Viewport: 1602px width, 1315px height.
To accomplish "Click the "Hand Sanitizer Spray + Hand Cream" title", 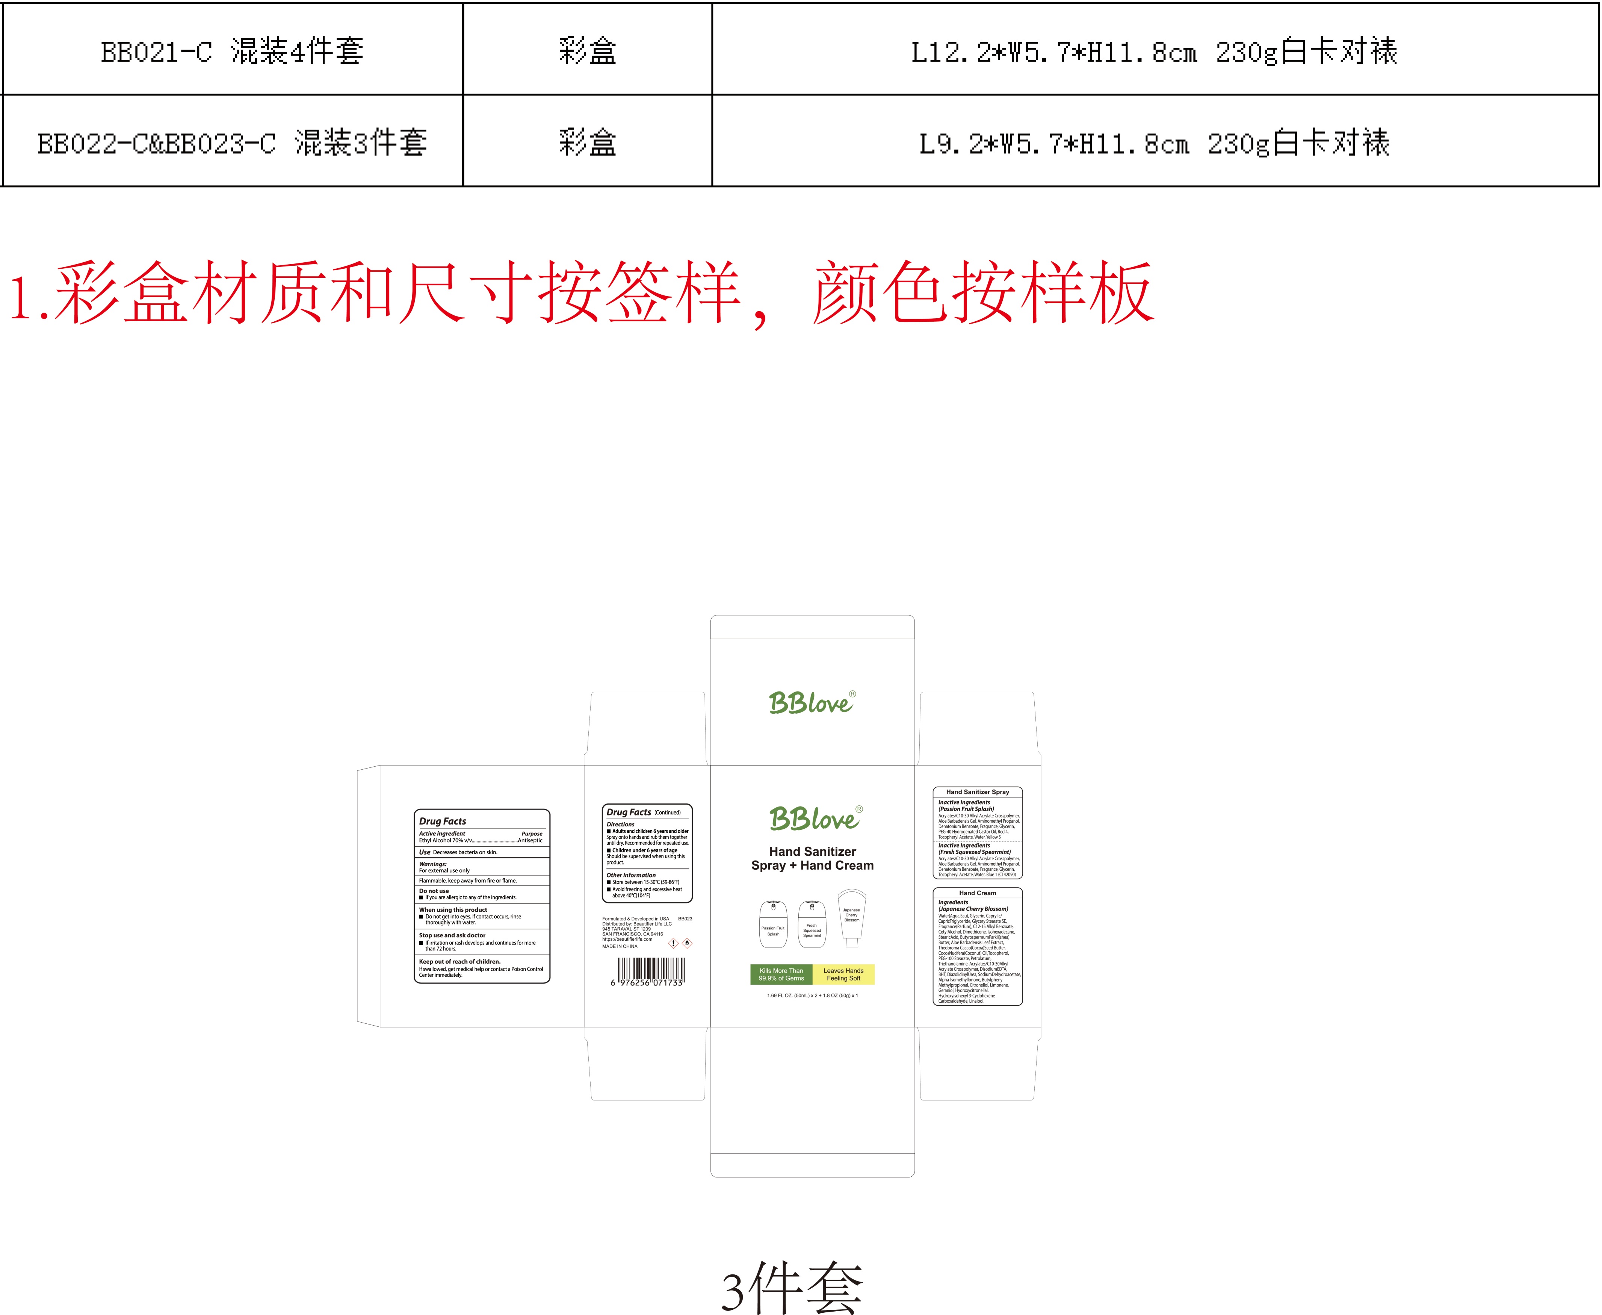I will [812, 858].
